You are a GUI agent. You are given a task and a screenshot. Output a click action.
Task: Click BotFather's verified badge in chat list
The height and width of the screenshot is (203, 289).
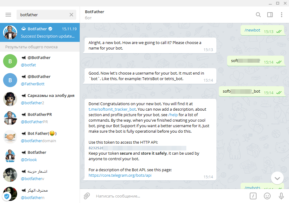pyautogui.click(x=50, y=29)
